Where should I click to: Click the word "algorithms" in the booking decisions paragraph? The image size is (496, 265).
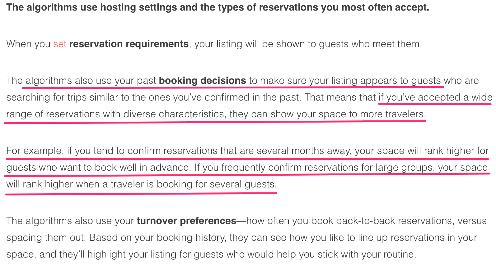pyautogui.click(x=49, y=81)
